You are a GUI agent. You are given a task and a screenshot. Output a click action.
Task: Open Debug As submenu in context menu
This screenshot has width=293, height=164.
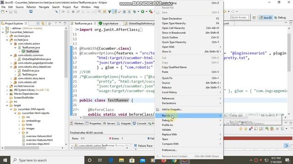[189, 120]
